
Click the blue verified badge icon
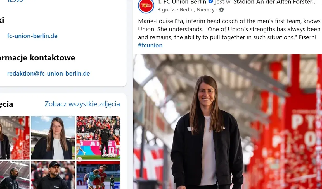pos(210,2)
